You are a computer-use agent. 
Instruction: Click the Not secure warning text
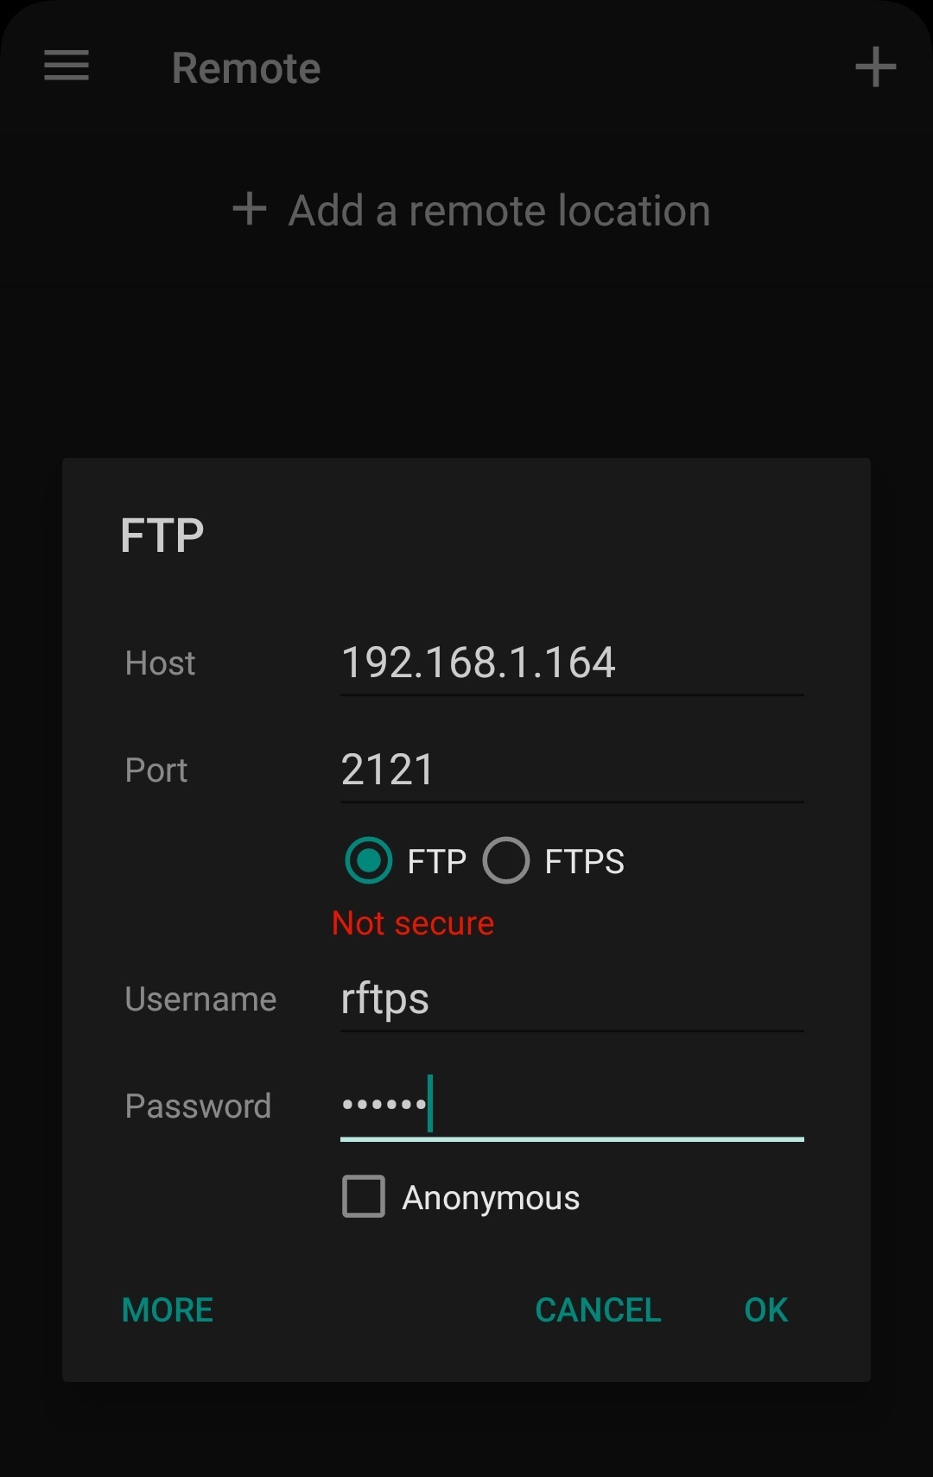414,923
